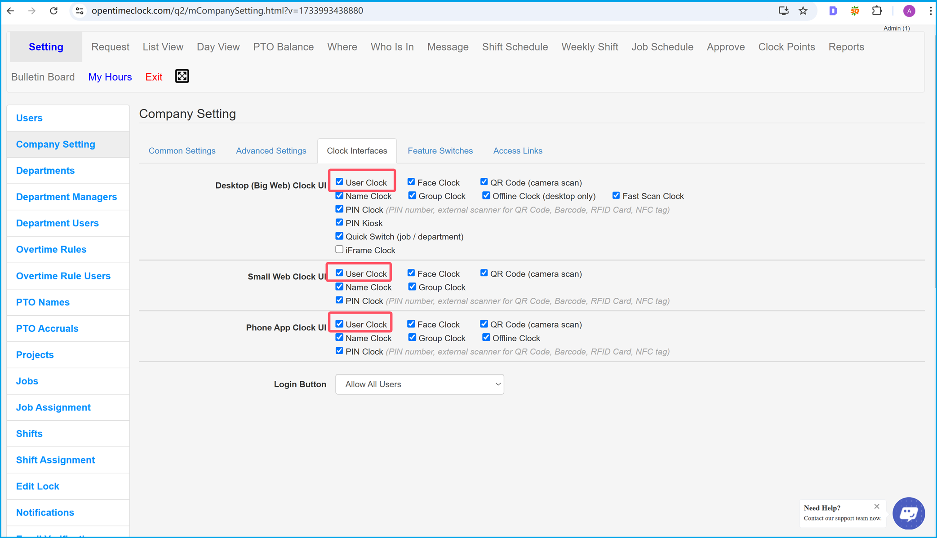Image resolution: width=937 pixels, height=538 pixels.
Task: Click the My Hours link
Action: (110, 77)
